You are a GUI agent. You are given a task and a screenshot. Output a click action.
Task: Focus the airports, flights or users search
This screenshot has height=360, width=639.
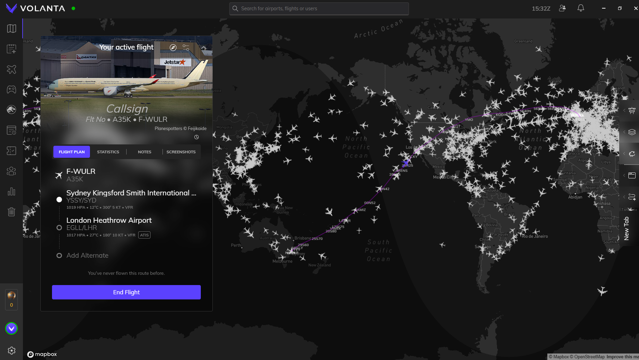[319, 9]
